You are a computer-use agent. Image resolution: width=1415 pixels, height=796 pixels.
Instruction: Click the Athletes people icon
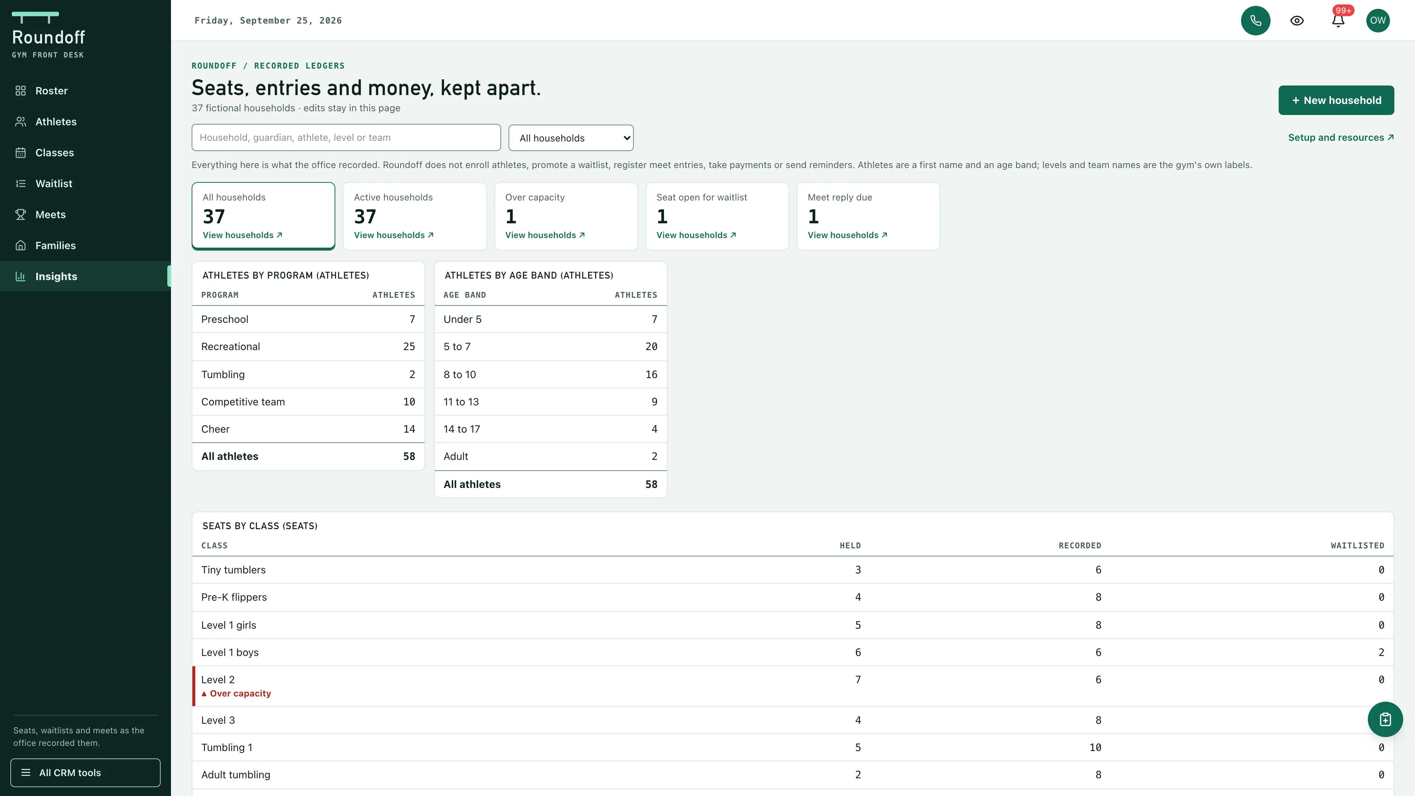(x=20, y=121)
